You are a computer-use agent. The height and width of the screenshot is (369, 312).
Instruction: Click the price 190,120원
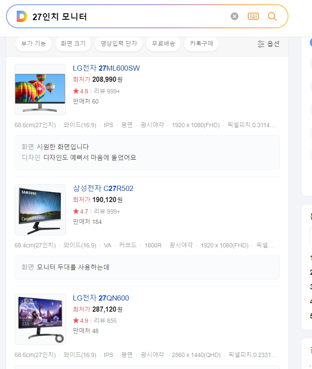point(107,199)
